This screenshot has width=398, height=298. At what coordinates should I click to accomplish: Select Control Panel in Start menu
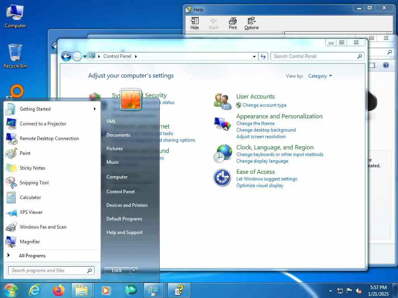click(x=120, y=192)
